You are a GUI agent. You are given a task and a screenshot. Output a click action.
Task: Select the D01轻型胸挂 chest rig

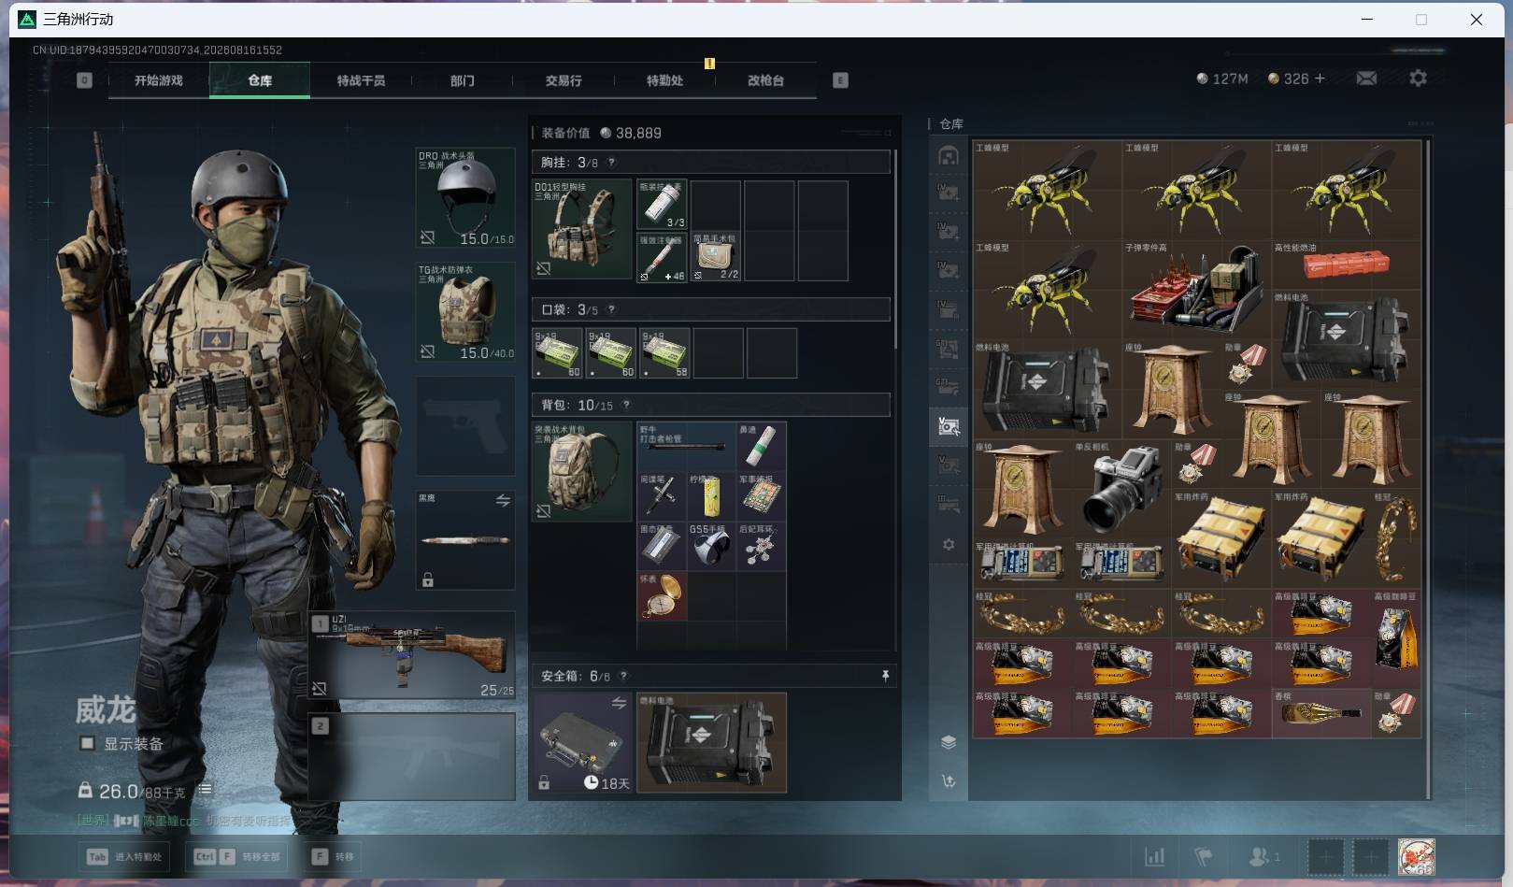pyautogui.click(x=581, y=230)
